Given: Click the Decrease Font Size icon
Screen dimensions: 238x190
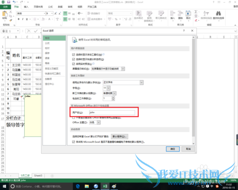Looking at the screenshot, I should [x=59, y=13].
